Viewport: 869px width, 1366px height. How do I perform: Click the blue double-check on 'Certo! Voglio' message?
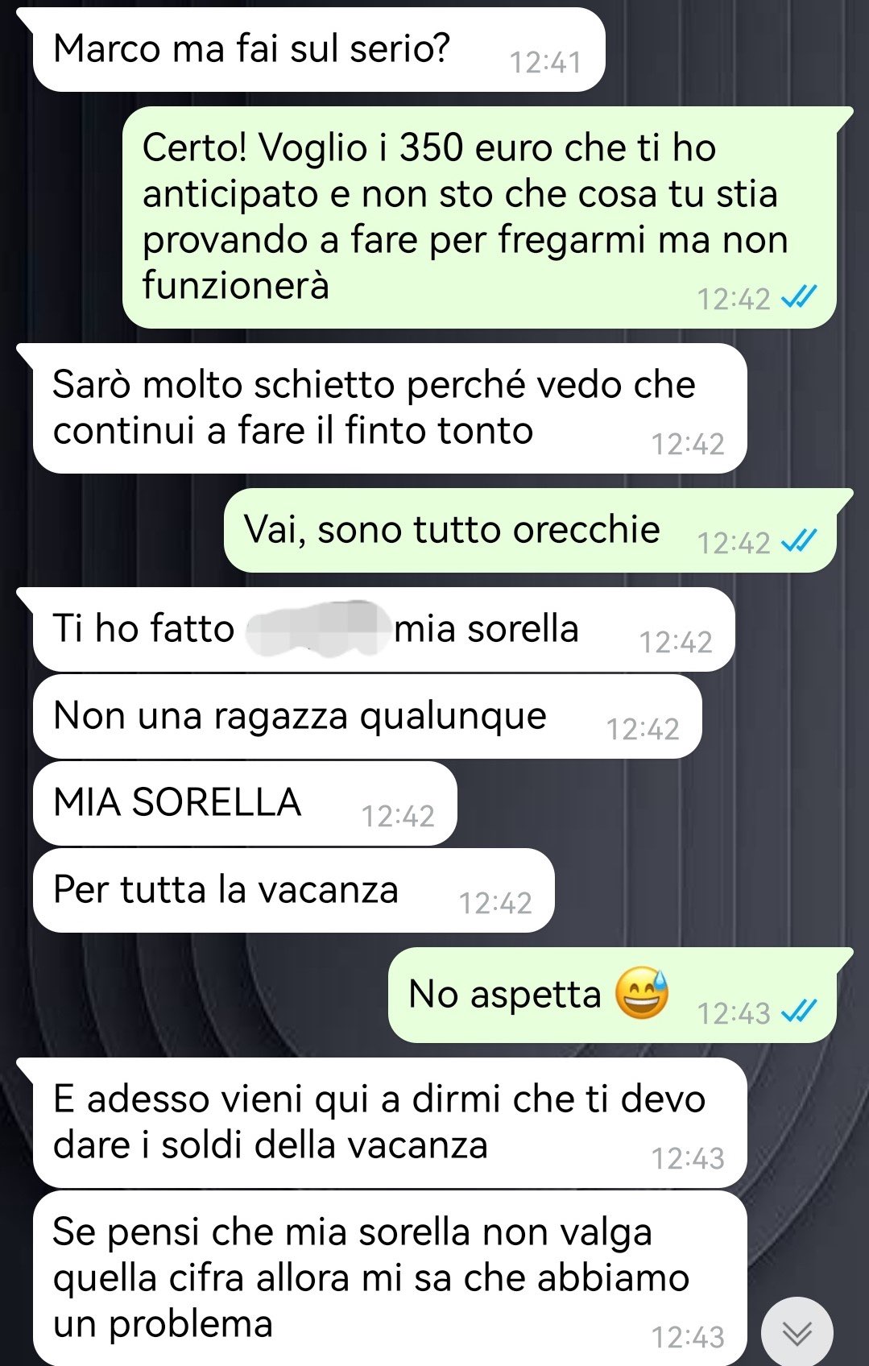pos(800,298)
